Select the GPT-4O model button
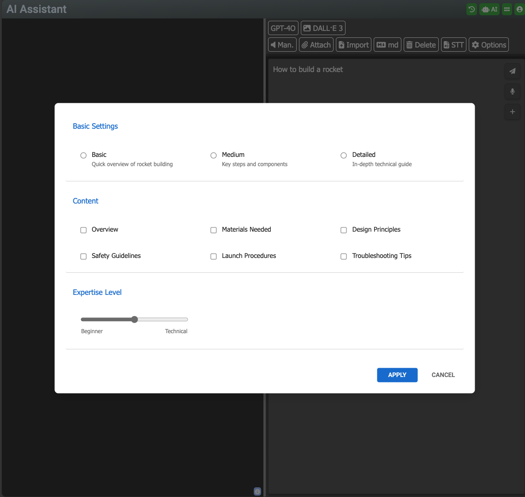Image resolution: width=525 pixels, height=497 pixels. pyautogui.click(x=283, y=28)
